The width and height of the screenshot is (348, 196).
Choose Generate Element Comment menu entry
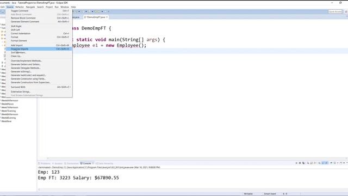click(x=39, y=22)
